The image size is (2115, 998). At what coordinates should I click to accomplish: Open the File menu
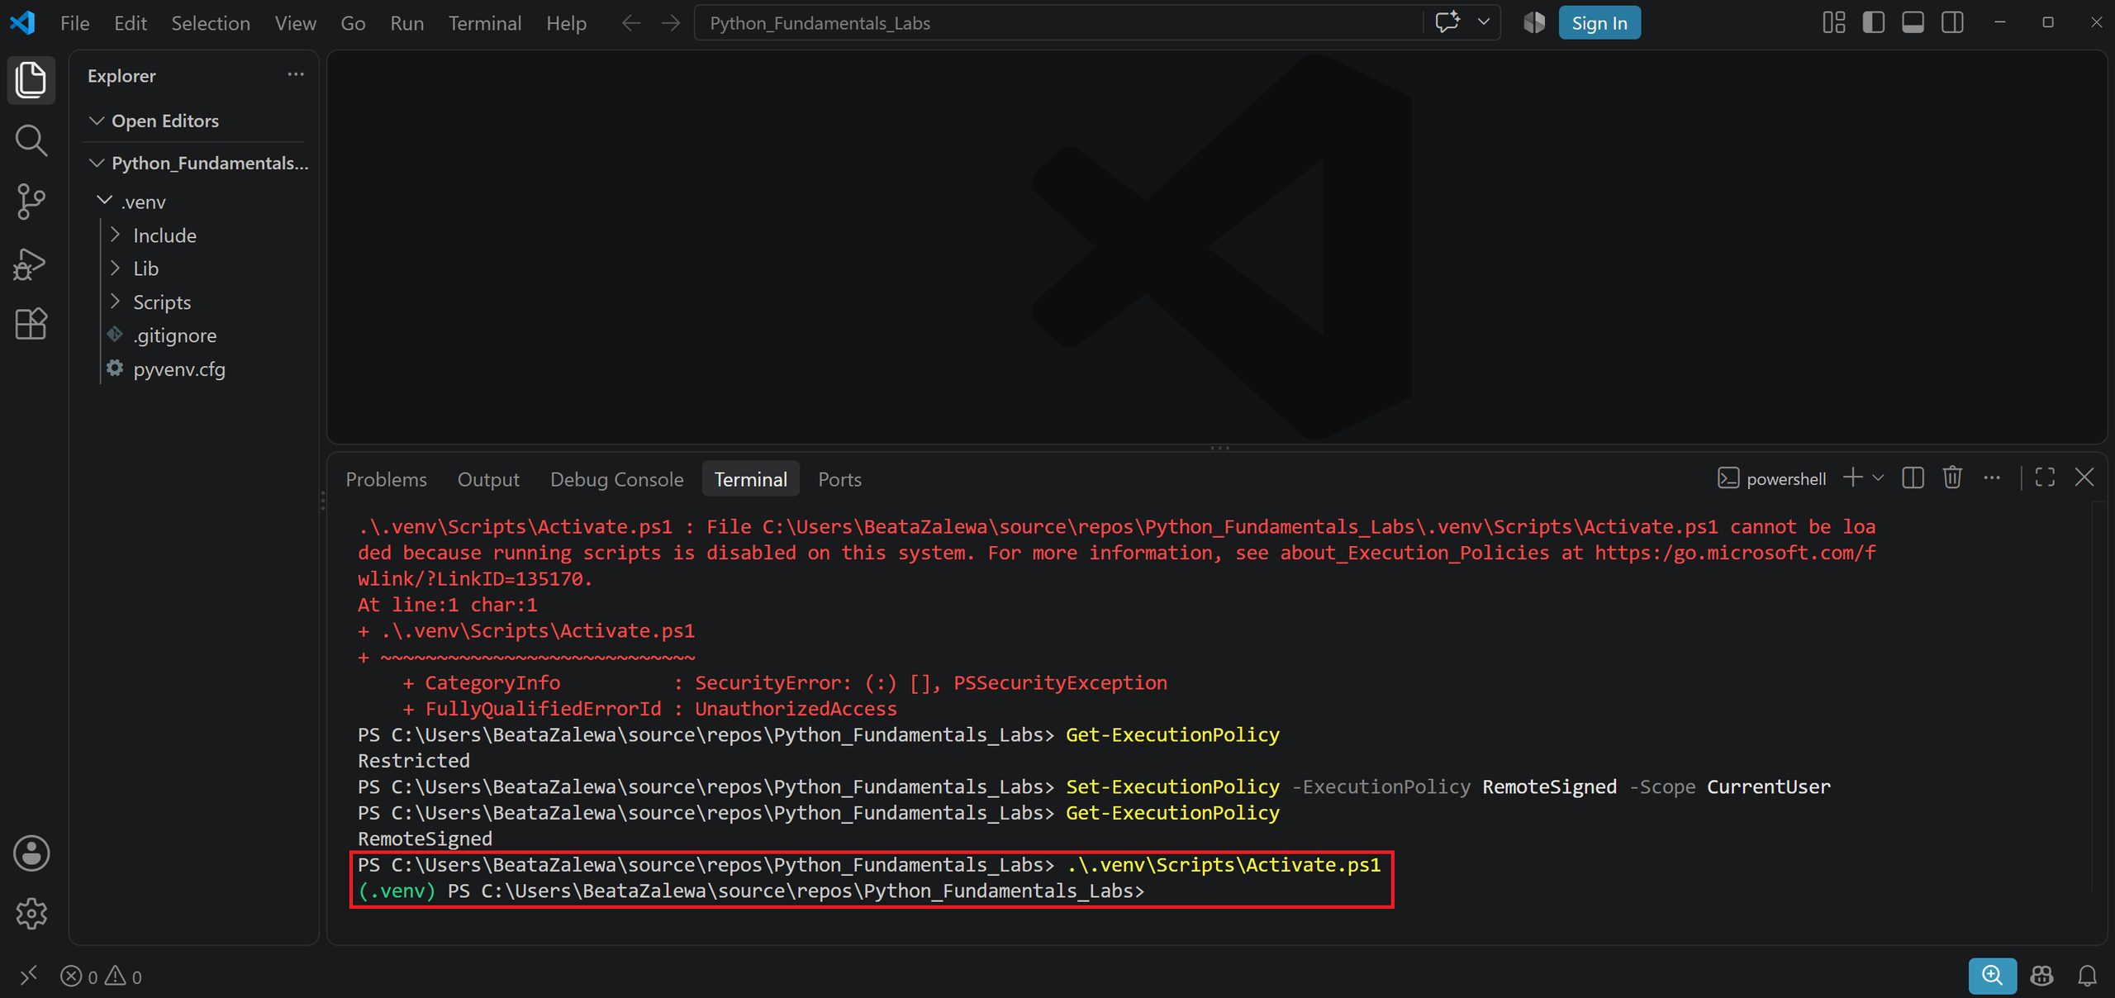coord(74,23)
